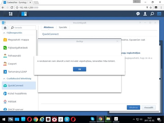This screenshot has height=123, width=164.
Task: Open Felhasználó in the sidebar
Action: (x=19, y=56)
